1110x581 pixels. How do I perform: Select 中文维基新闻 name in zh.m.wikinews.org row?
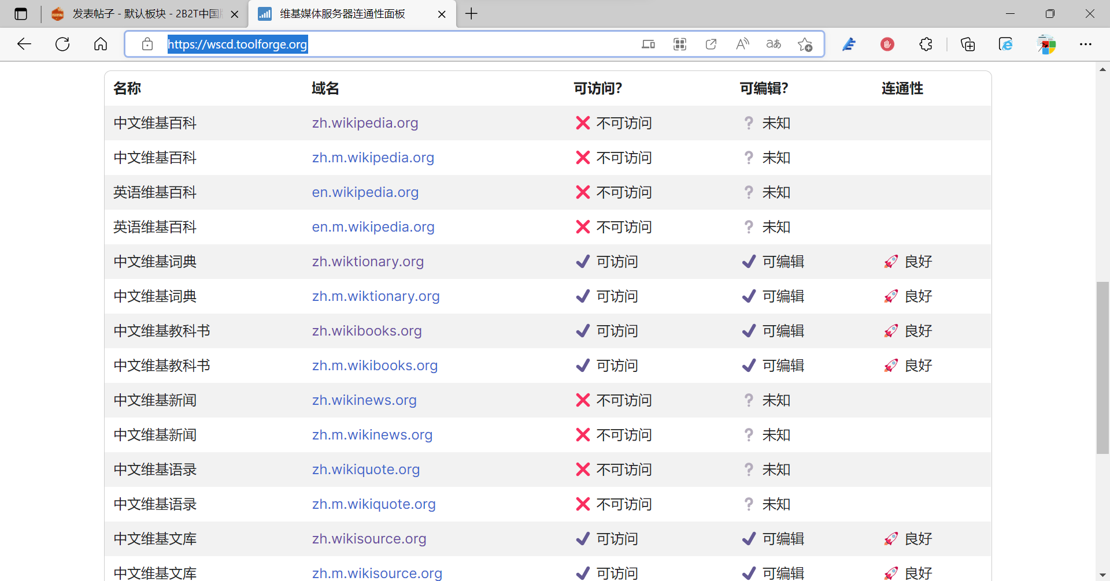click(x=155, y=435)
